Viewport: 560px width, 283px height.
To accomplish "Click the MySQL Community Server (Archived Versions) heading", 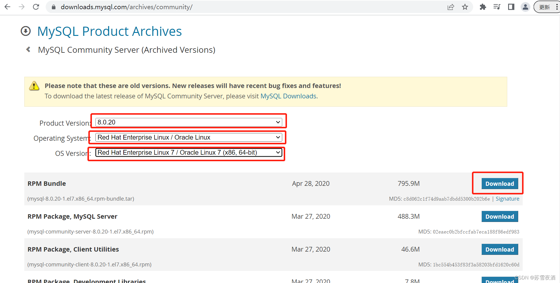I will [127, 50].
